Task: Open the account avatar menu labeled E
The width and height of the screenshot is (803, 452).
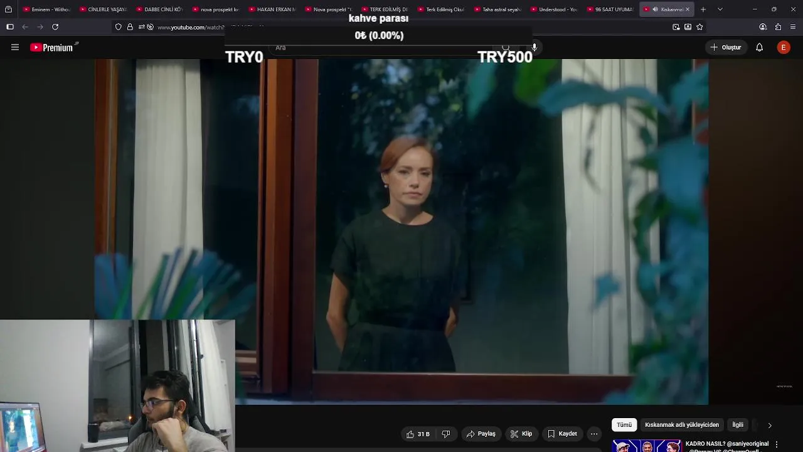Action: pos(784,47)
